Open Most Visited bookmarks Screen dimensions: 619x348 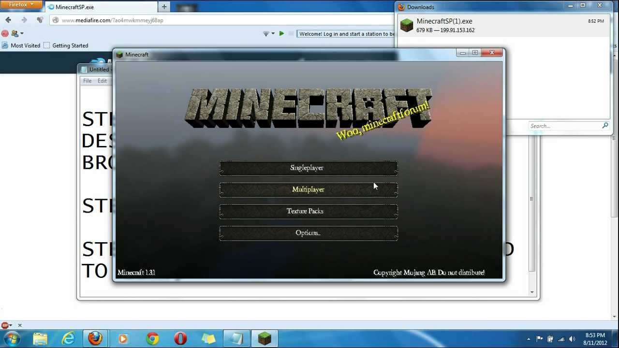(21, 45)
